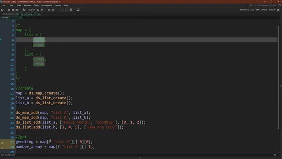Image resolution: width=282 pixels, height=159 pixels.
Task: Save the project with disk icon
Action: click(17, 10)
